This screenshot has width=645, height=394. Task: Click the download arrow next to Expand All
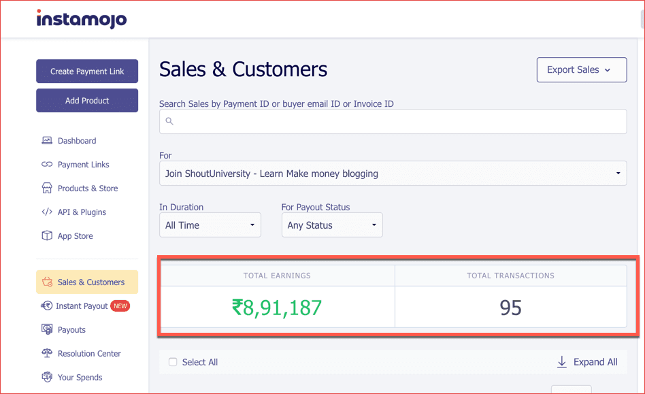coord(561,362)
